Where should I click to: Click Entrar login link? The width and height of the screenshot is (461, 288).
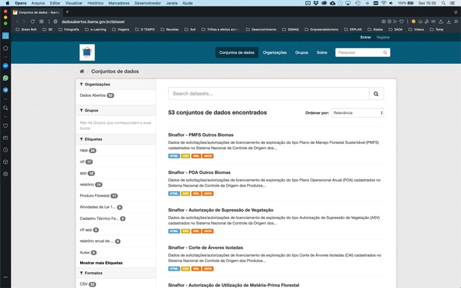pyautogui.click(x=365, y=37)
